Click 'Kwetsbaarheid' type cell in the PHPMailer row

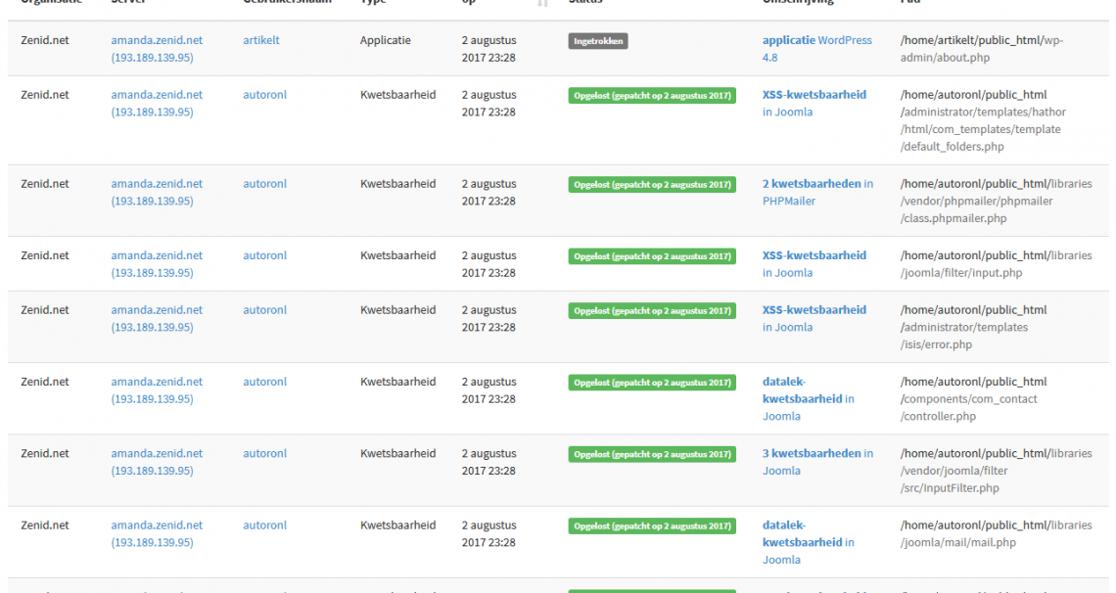(x=397, y=183)
